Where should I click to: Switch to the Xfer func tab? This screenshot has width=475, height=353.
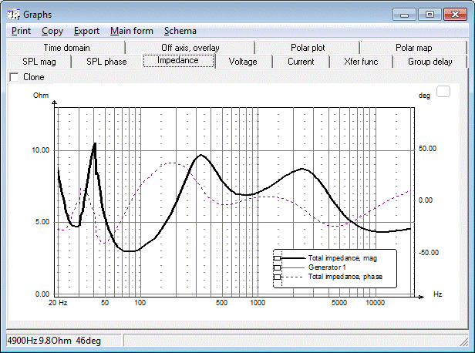(x=361, y=62)
